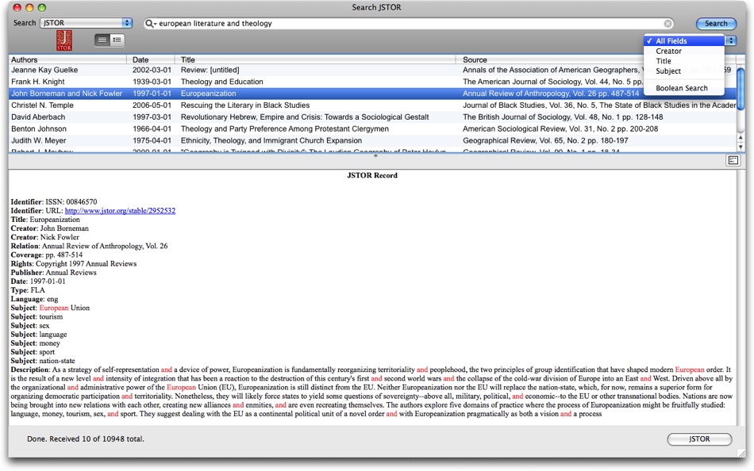Select the Benton Johnson row

click(373, 128)
